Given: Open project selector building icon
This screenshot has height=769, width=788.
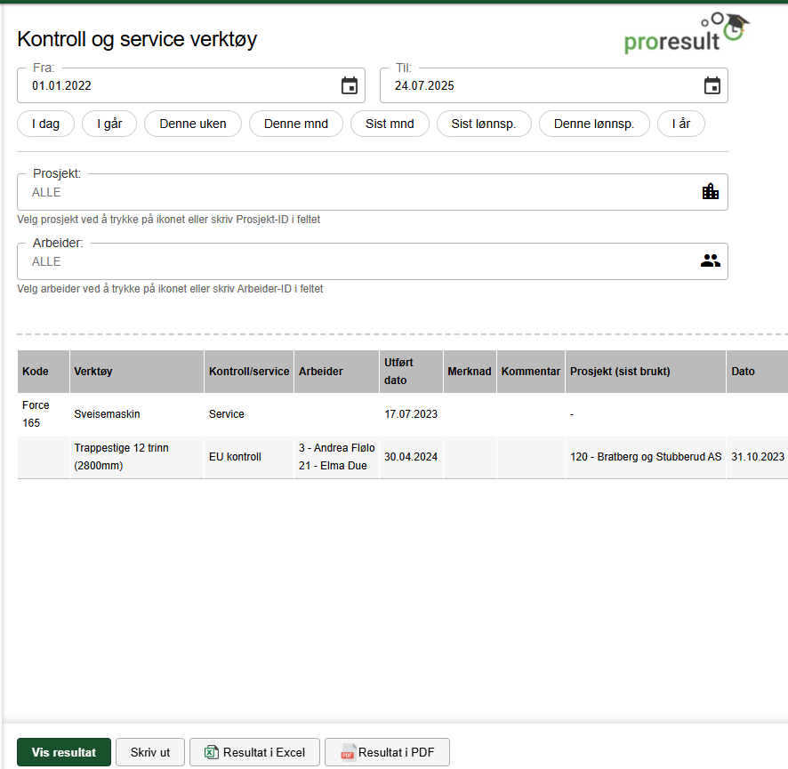Looking at the screenshot, I should (x=710, y=192).
